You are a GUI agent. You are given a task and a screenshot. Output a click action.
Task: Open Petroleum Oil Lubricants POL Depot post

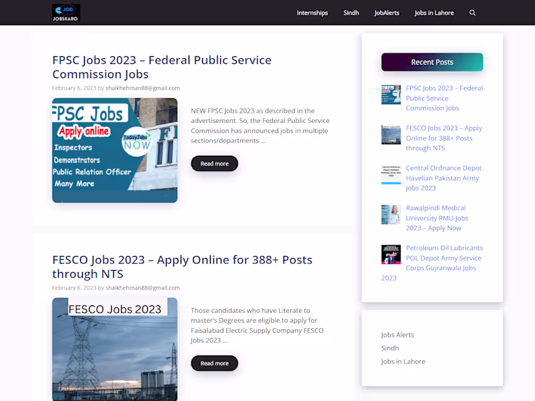click(444, 258)
